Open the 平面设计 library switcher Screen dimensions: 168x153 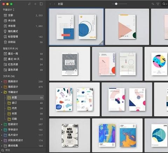coord(8,10)
